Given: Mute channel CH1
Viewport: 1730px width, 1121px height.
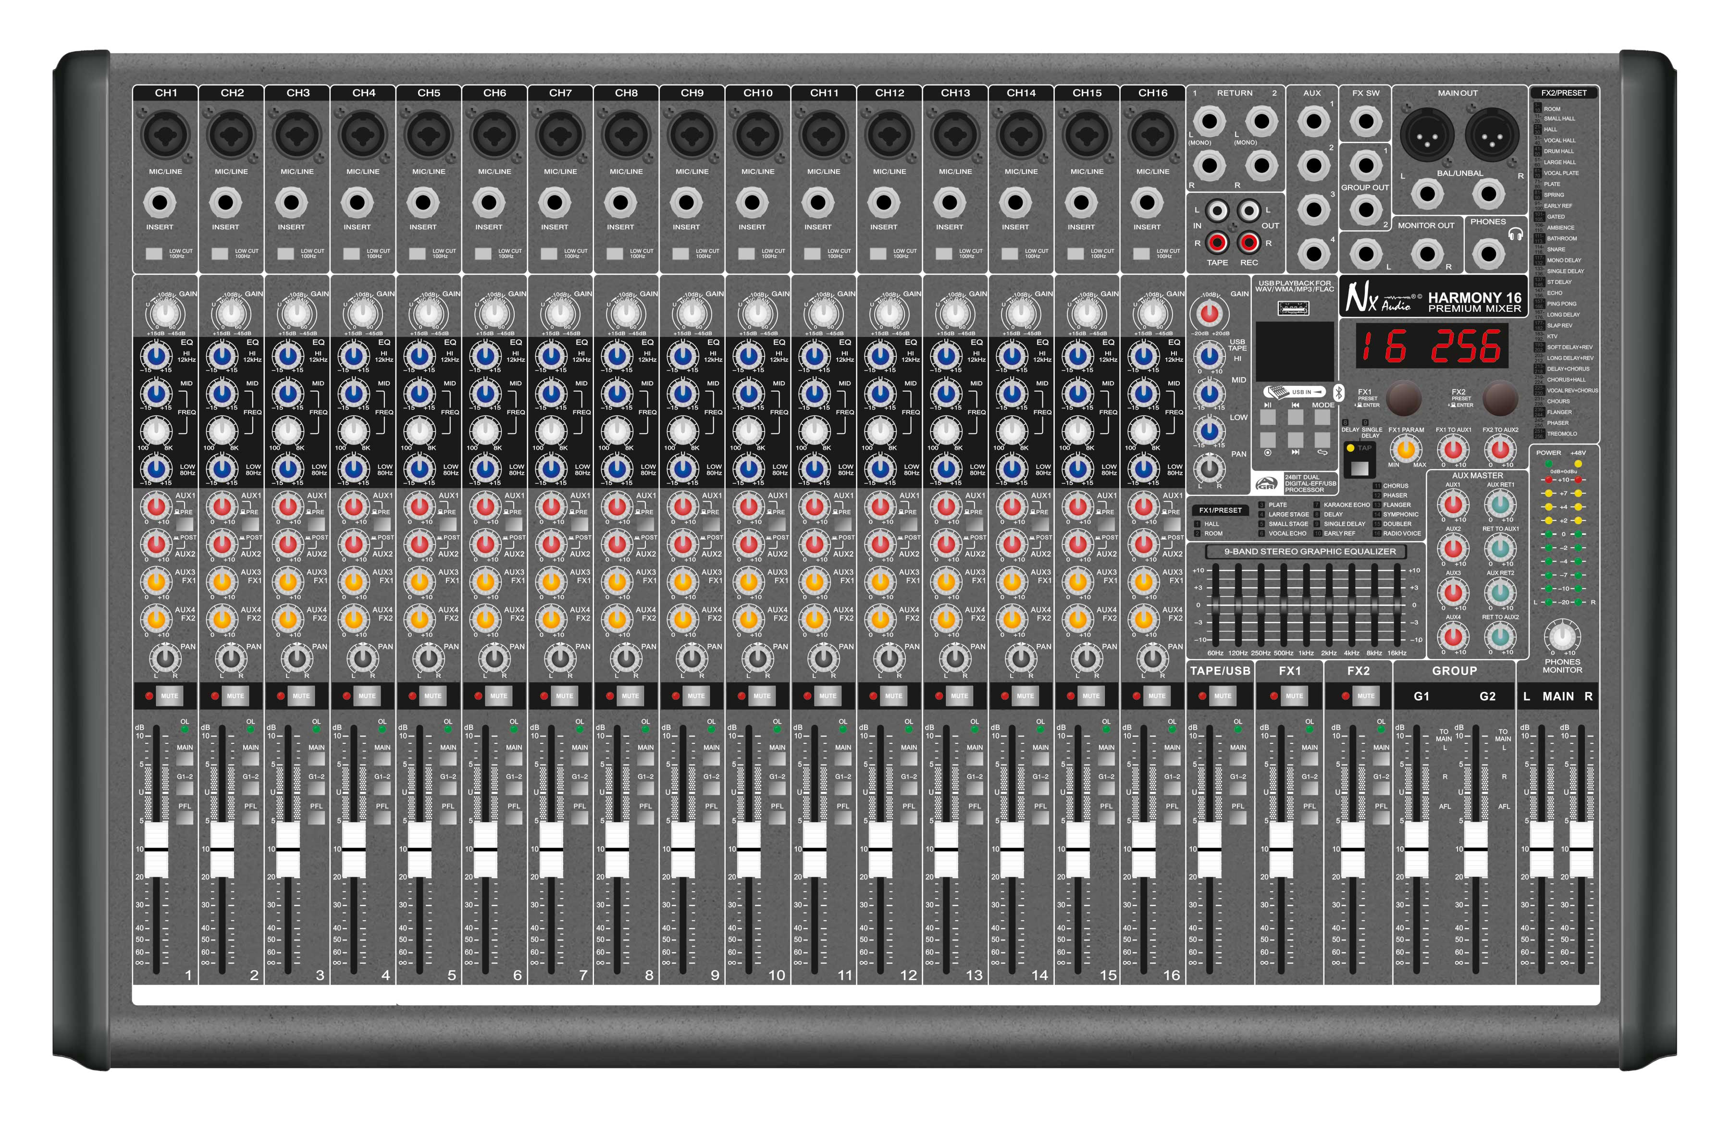Looking at the screenshot, I should [x=169, y=696].
